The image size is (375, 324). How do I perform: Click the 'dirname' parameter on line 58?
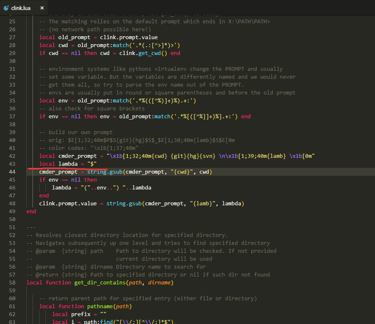159,283
